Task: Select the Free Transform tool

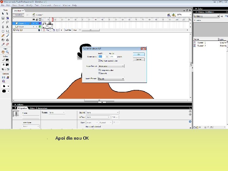Action: coord(3,18)
